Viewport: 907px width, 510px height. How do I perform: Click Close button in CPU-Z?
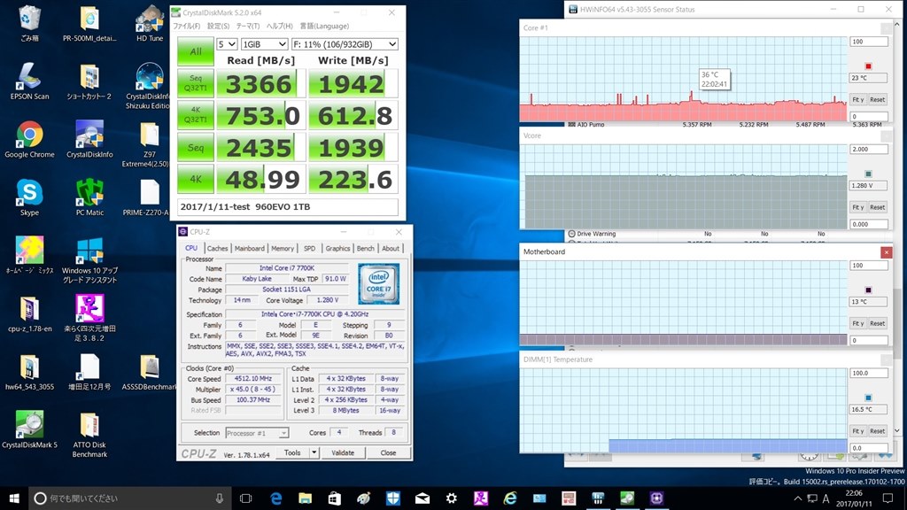(388, 452)
